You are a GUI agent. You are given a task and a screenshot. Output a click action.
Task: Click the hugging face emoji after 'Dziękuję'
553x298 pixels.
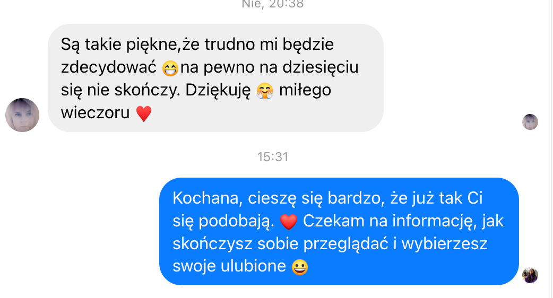point(264,91)
